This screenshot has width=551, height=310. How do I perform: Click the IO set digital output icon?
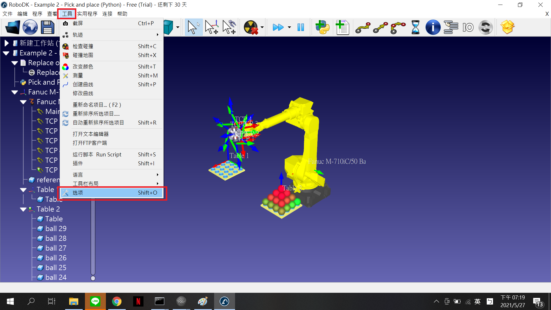pos(468,27)
